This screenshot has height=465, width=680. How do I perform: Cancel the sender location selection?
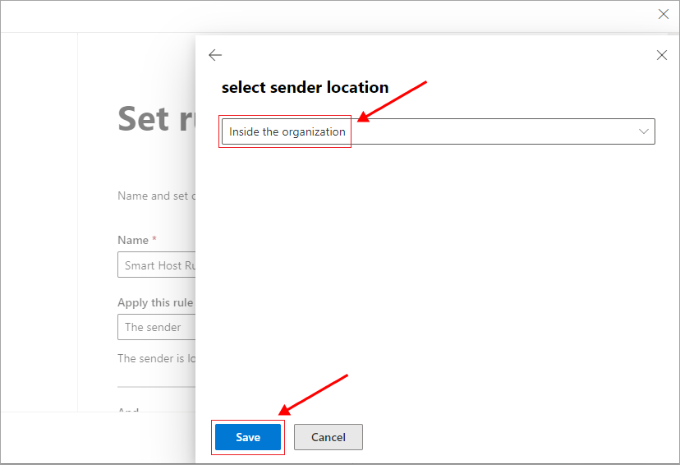[x=328, y=437]
